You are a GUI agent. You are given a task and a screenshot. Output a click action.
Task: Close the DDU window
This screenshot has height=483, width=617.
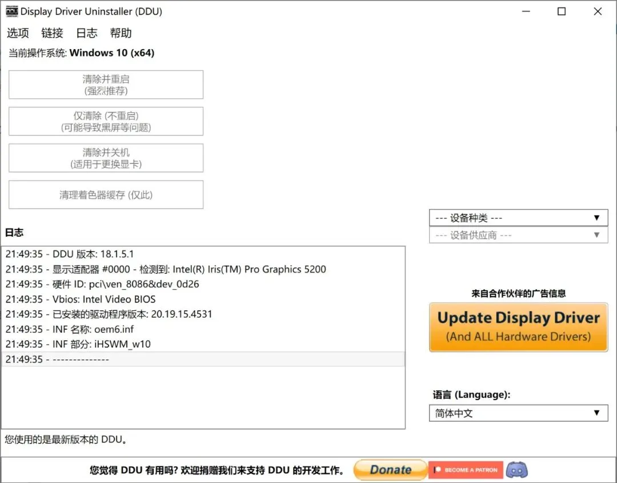coord(598,11)
